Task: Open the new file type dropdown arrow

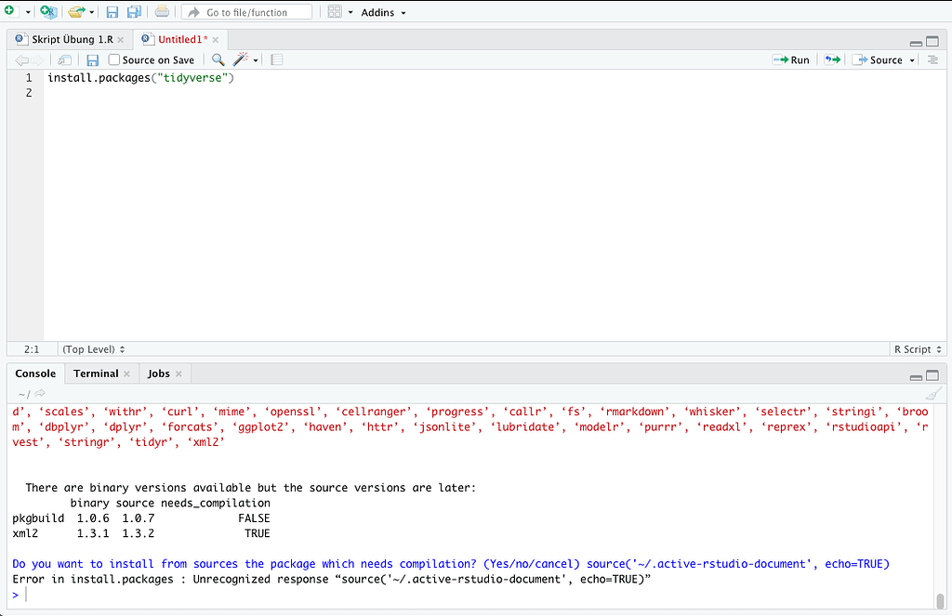Action: (28, 12)
